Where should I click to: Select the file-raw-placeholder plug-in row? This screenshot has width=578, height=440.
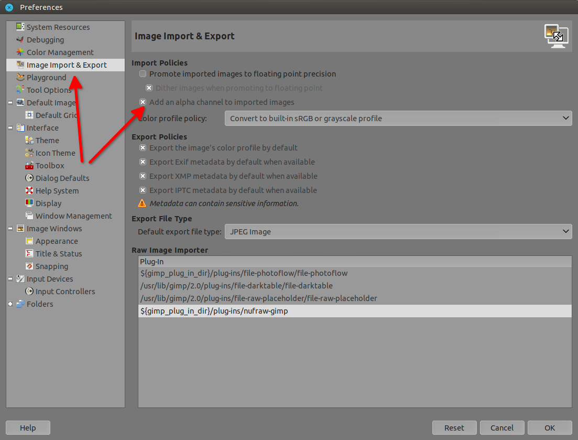click(x=355, y=298)
